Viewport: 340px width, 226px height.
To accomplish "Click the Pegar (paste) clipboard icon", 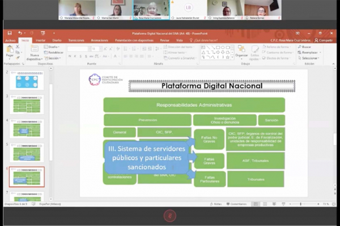I will click(10, 49).
